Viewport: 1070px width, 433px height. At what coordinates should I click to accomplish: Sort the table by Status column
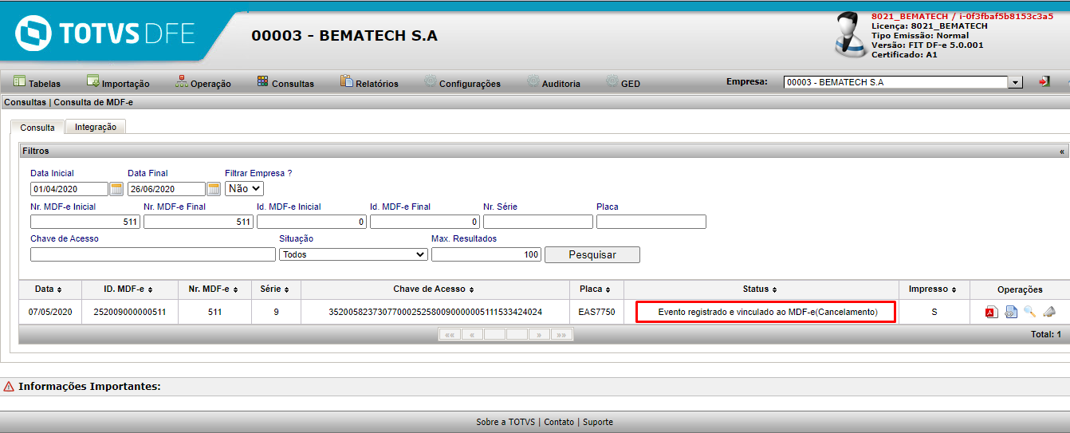click(x=760, y=289)
